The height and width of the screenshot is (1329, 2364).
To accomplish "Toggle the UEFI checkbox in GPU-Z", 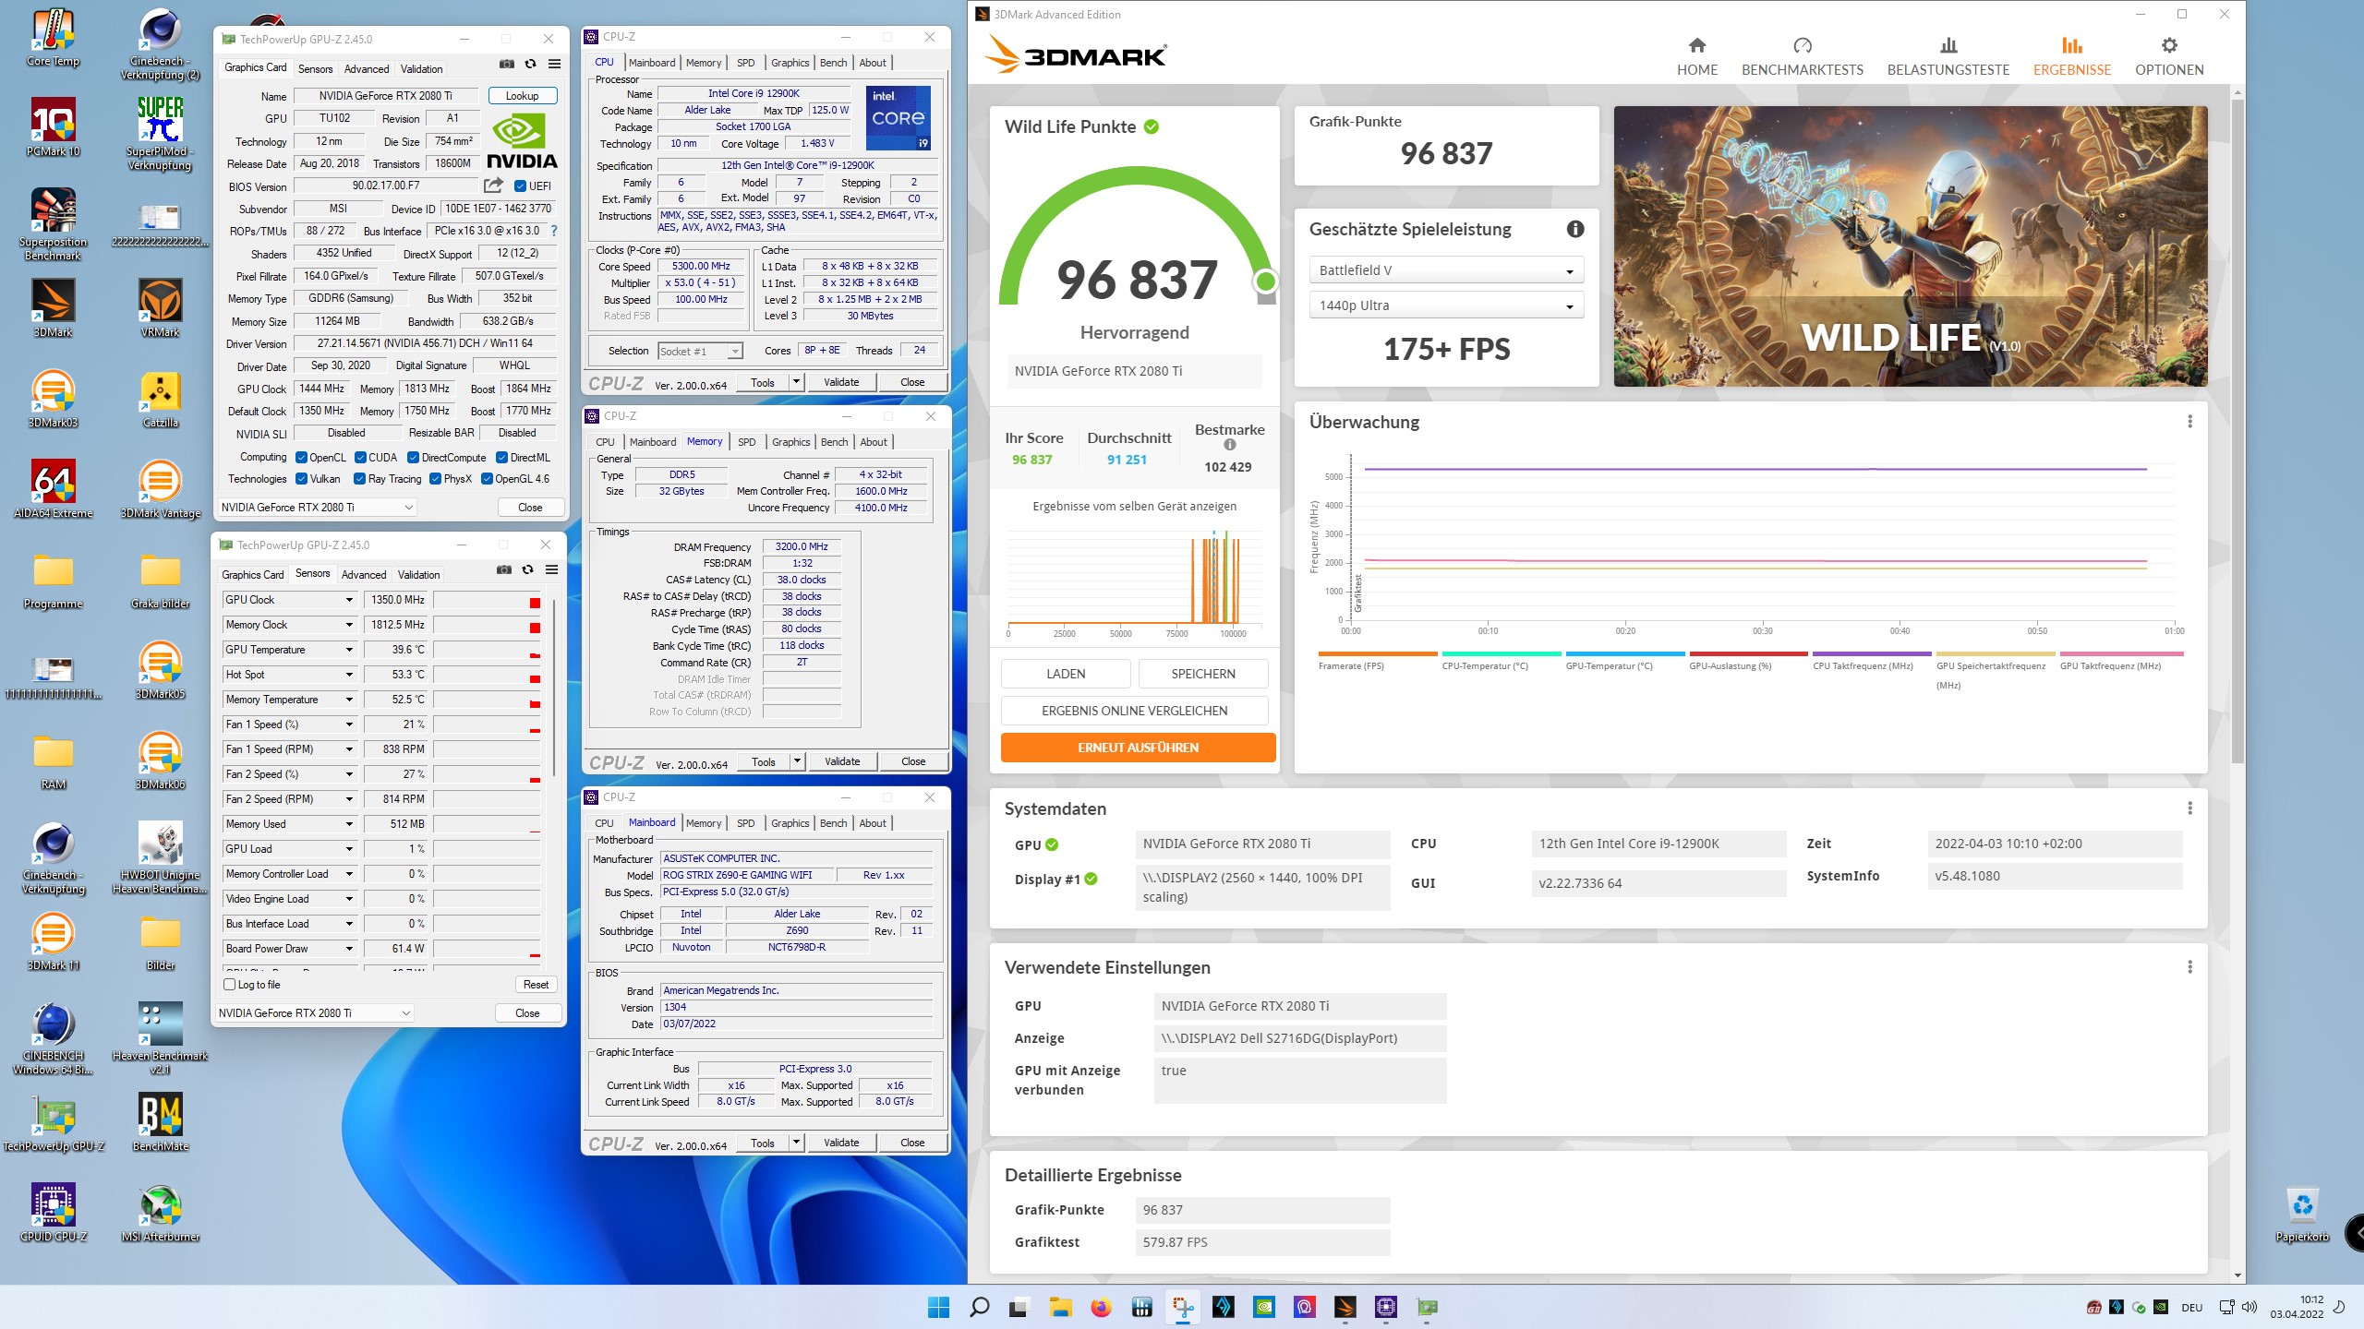I will point(520,186).
